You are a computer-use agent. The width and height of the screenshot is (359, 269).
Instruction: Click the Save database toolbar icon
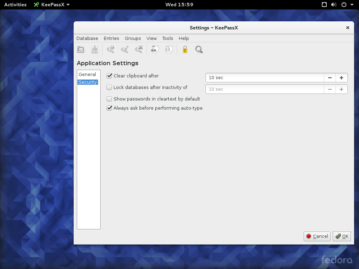95,49
